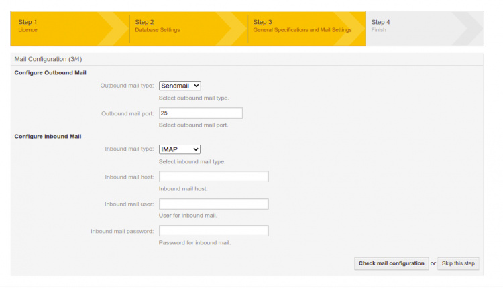Click the 'Inbound mail password:' label
The width and height of the screenshot is (503, 288).
click(x=122, y=231)
